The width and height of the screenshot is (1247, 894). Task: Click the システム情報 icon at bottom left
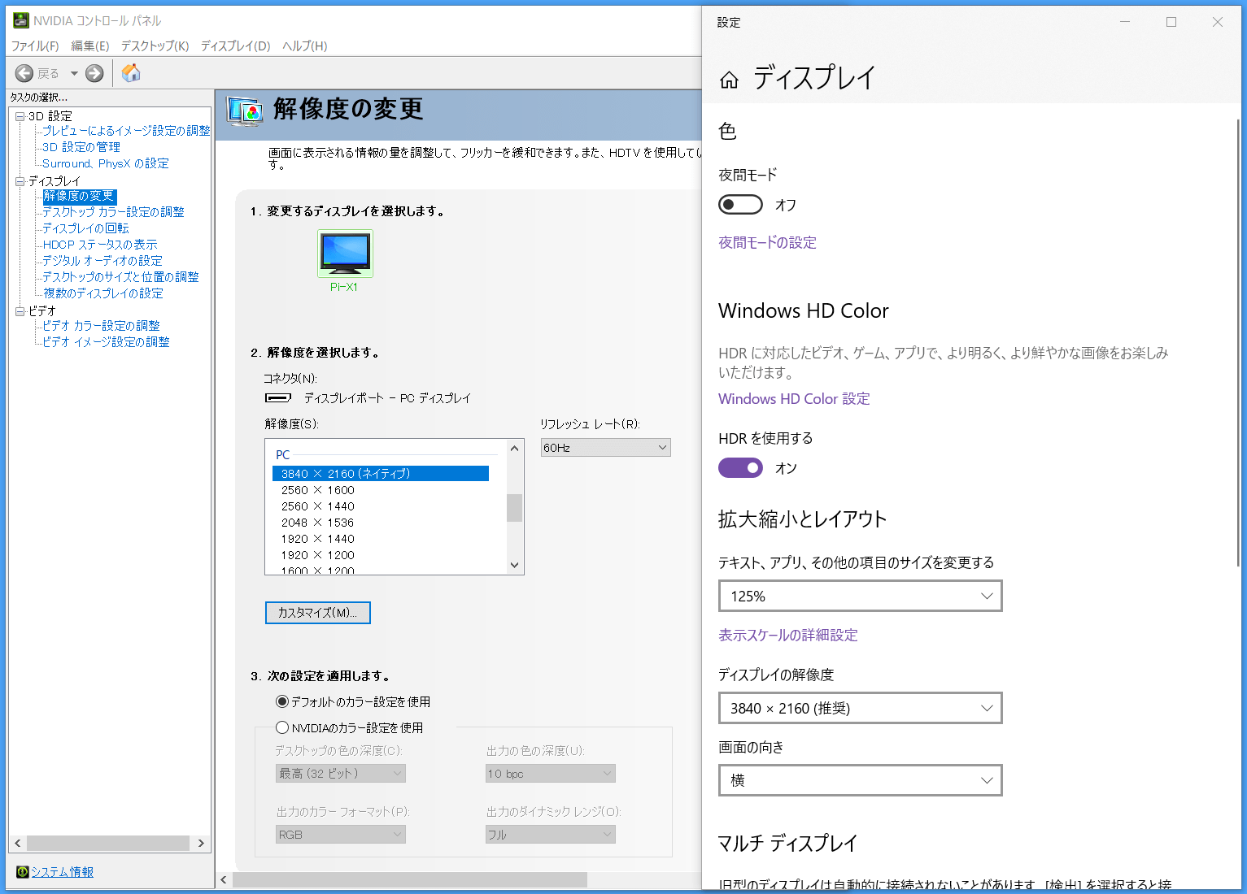pos(22,872)
